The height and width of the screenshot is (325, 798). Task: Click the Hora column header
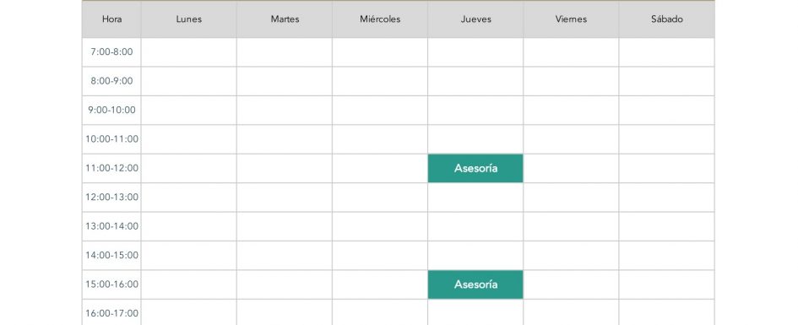point(111,19)
